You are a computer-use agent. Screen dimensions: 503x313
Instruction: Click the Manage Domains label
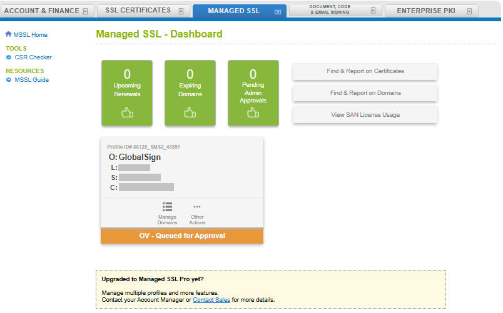point(167,220)
